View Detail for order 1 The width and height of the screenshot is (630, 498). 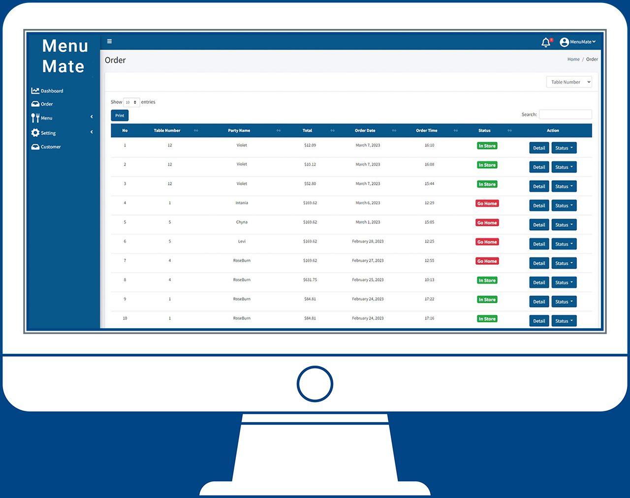click(x=539, y=148)
